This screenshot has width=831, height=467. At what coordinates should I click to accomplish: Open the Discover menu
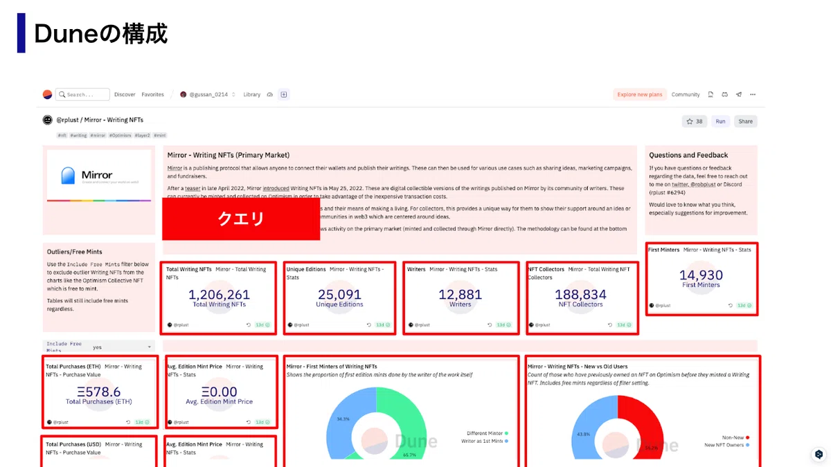coord(125,95)
